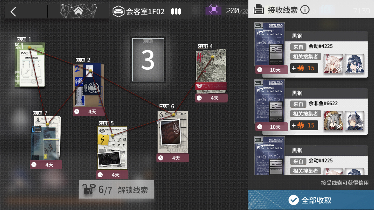Tap the info icon beside 接收线索
The image size is (374, 210).
(305, 10)
